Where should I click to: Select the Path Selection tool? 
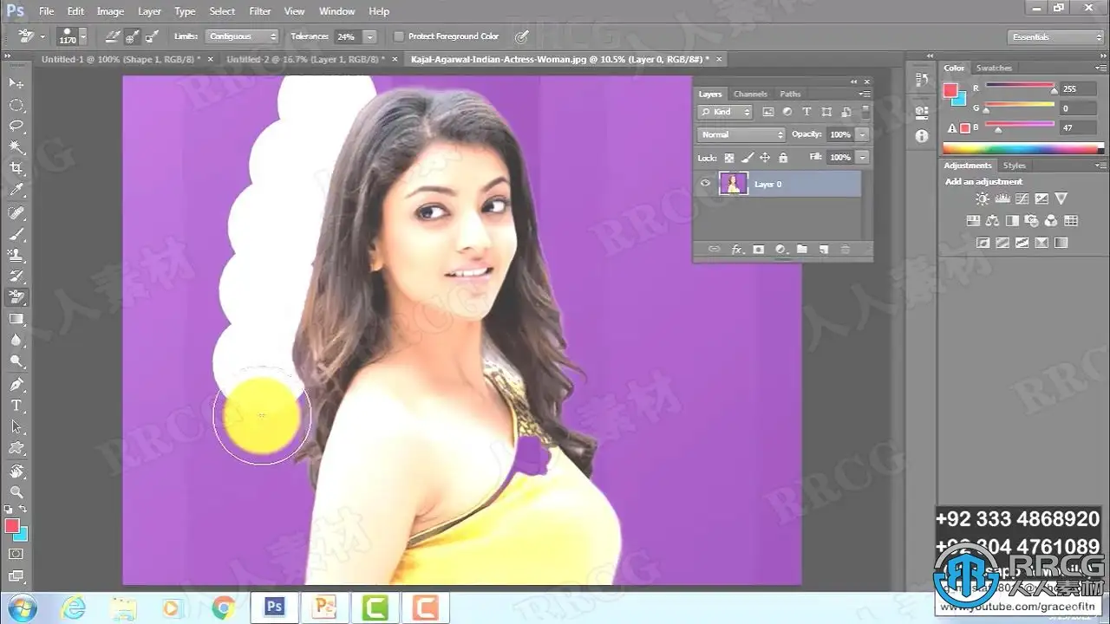coord(16,427)
